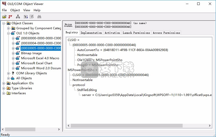The width and height of the screenshot is (216, 137).
Task: Maximize the OLE/COM Object Viewer window
Action: (x=198, y=4)
